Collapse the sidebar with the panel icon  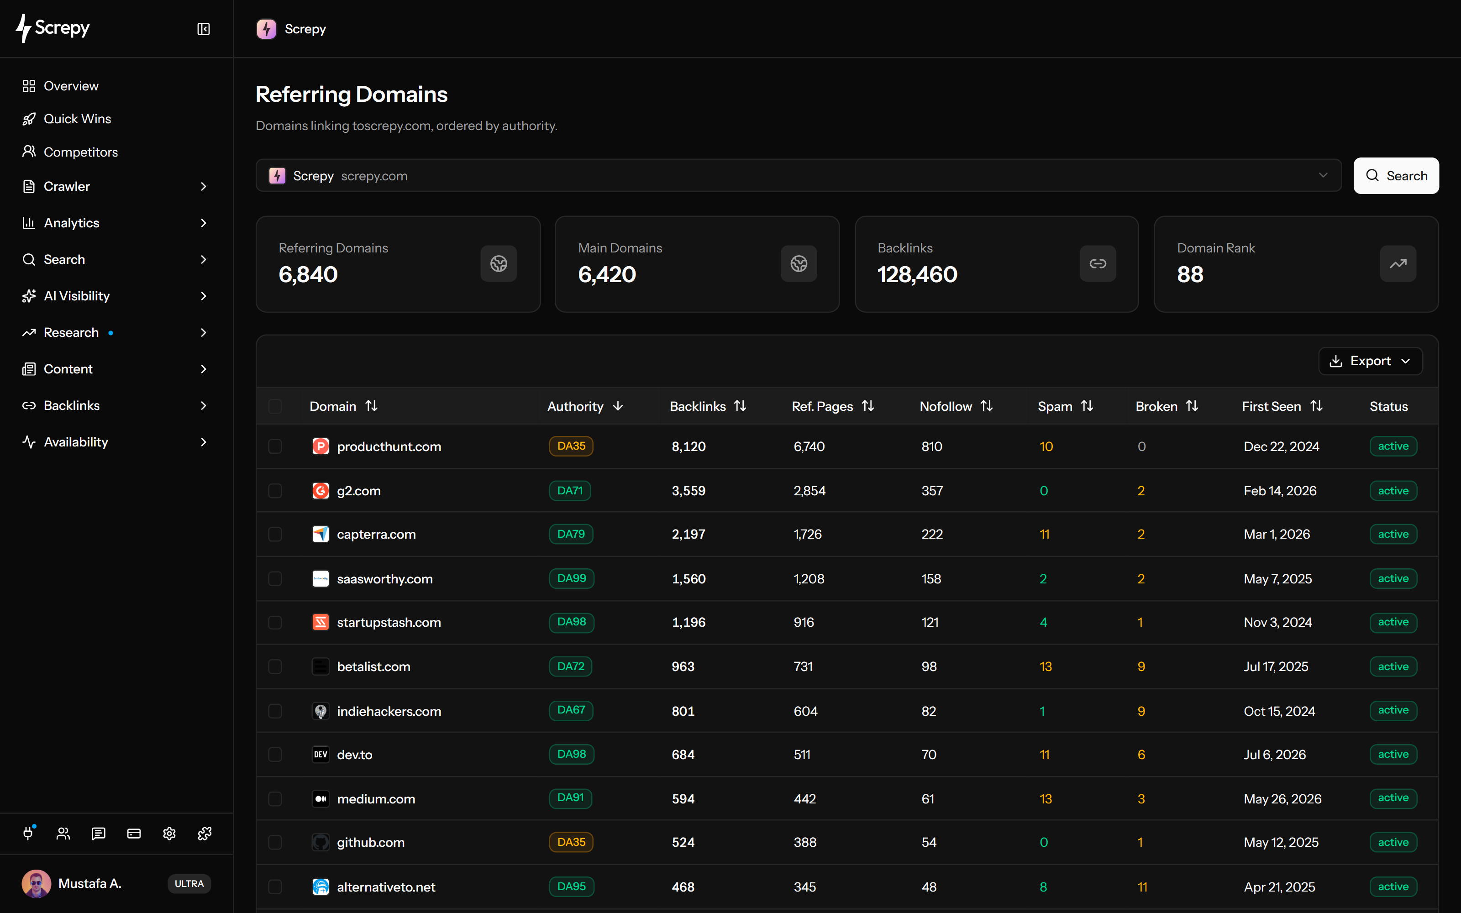(x=204, y=29)
